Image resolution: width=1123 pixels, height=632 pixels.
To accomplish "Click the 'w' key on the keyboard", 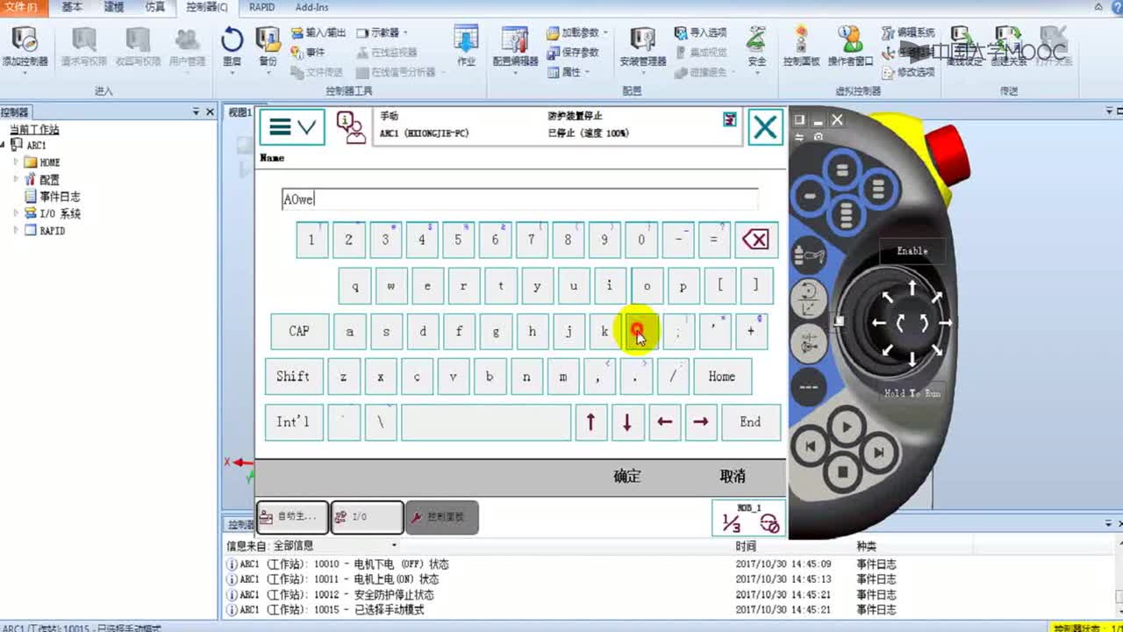I will 391,285.
